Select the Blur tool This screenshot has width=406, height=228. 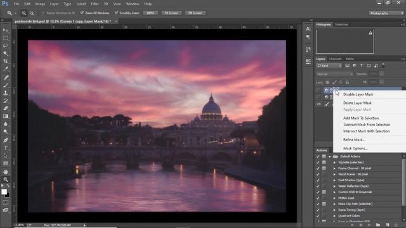point(6,124)
